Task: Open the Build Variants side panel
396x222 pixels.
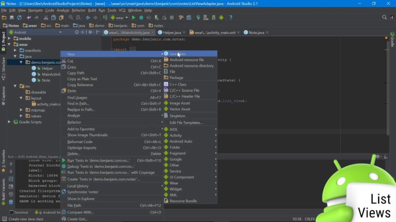Action: [3, 192]
